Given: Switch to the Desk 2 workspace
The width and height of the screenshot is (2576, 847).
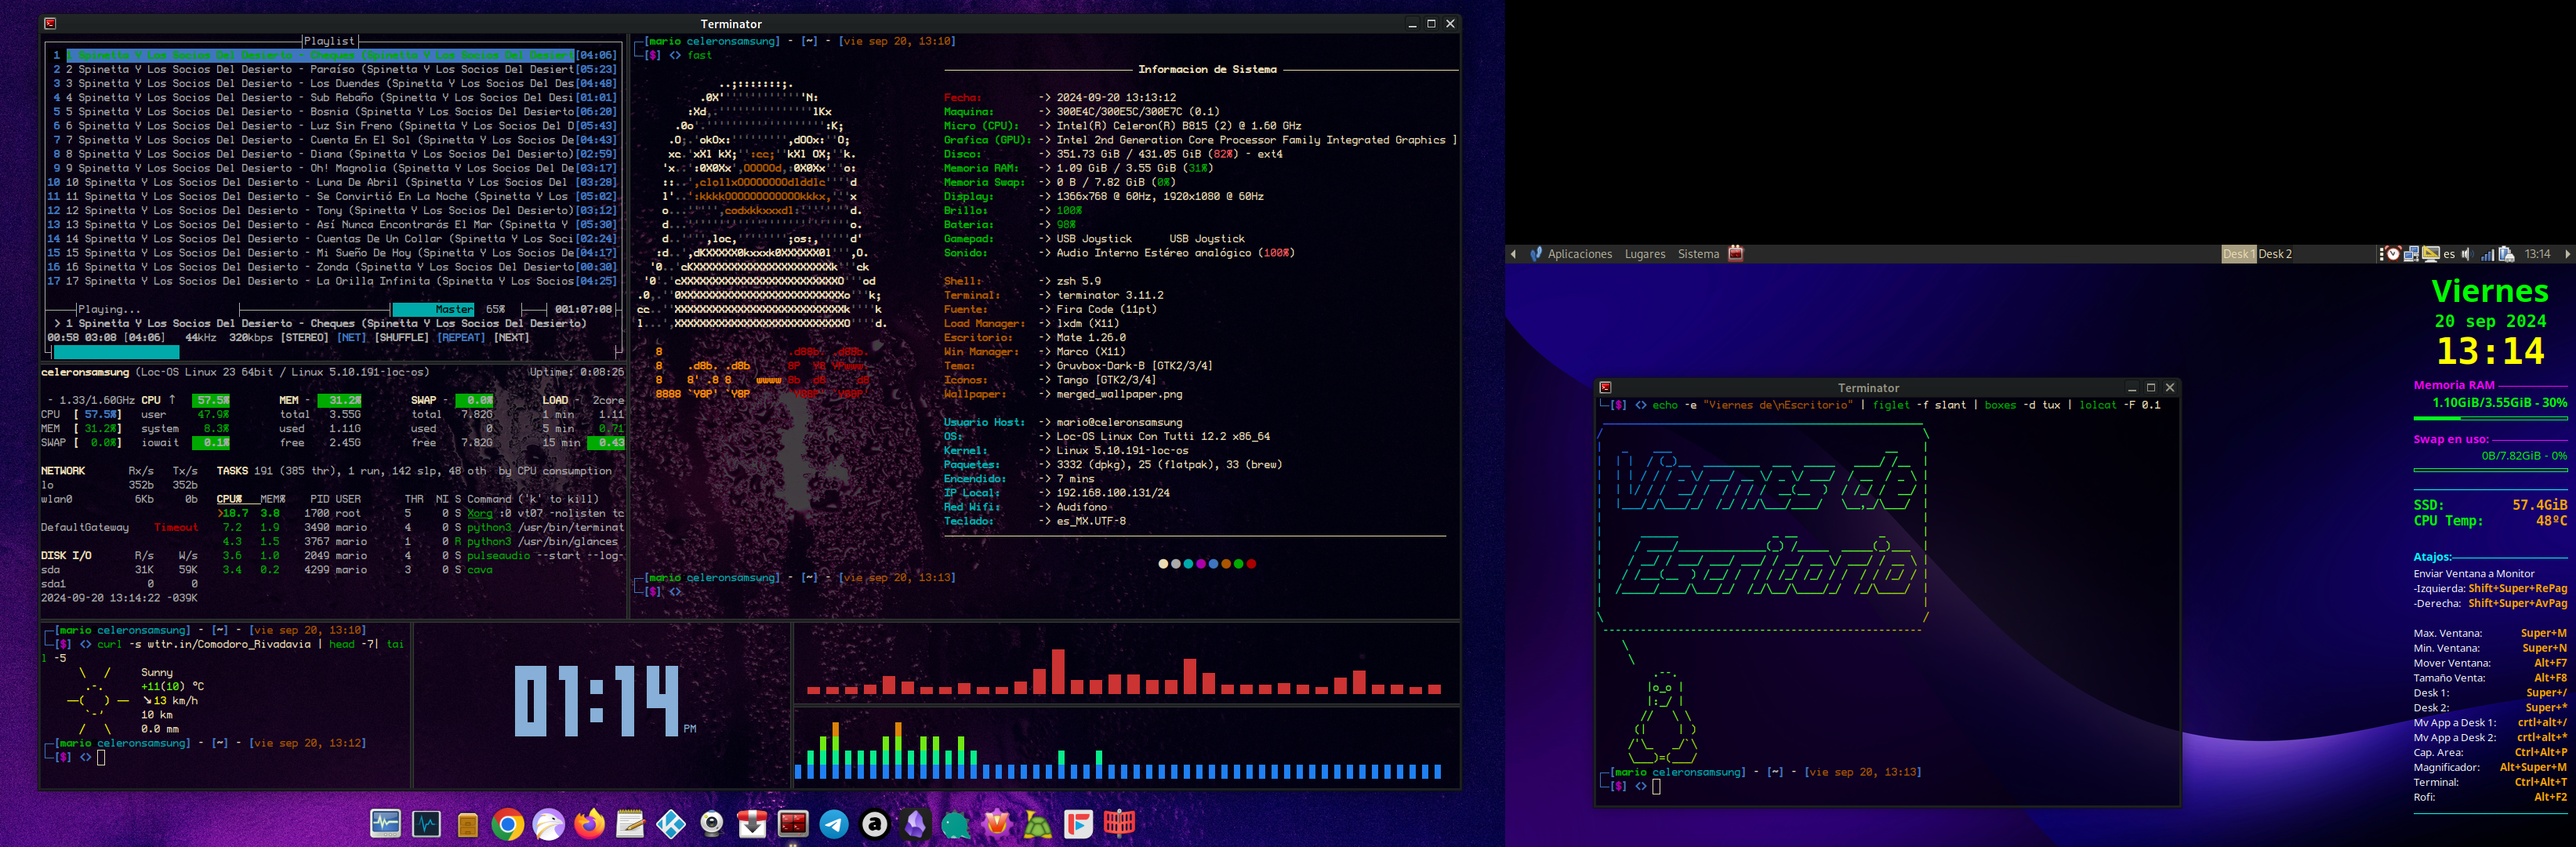Looking at the screenshot, I should coord(2275,254).
